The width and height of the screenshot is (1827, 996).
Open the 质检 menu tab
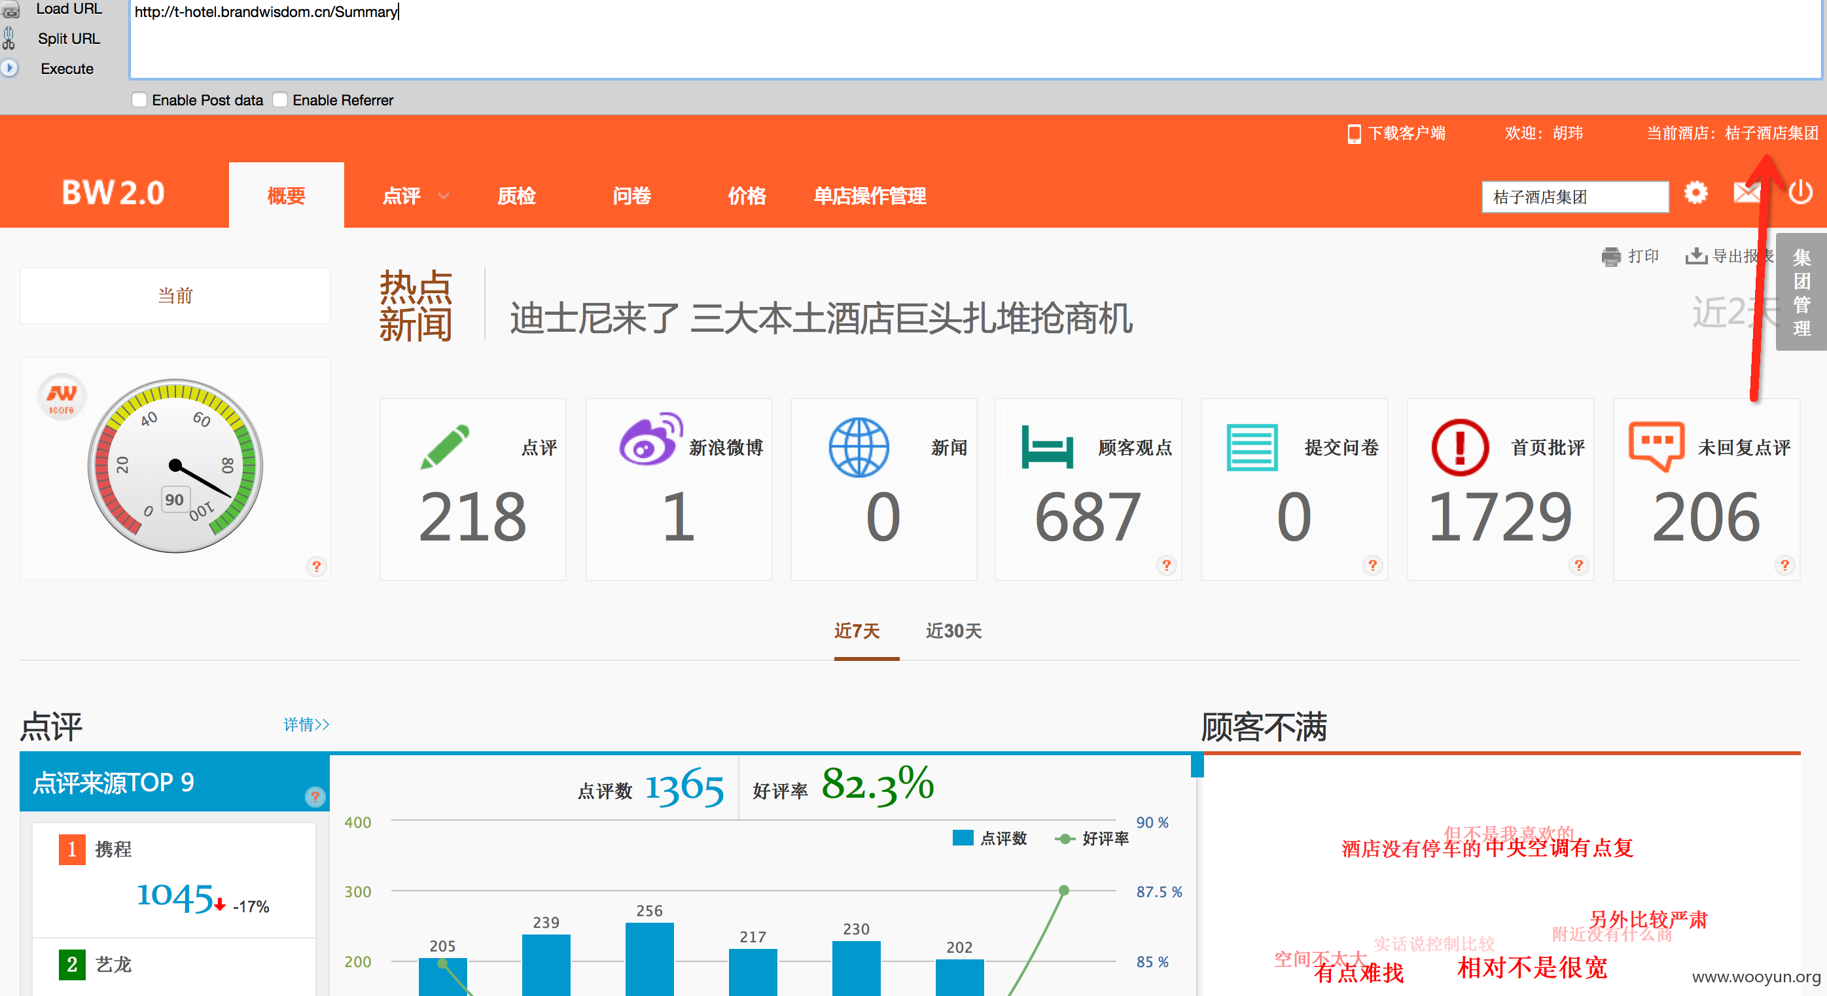click(x=516, y=196)
